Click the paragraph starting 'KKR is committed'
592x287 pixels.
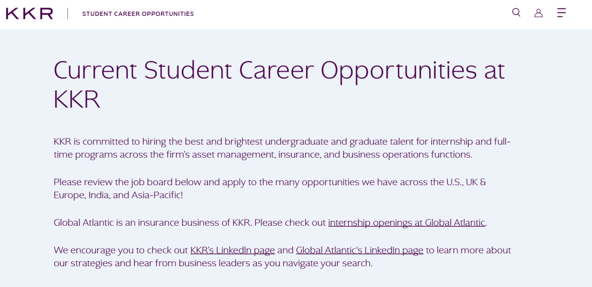(x=282, y=148)
